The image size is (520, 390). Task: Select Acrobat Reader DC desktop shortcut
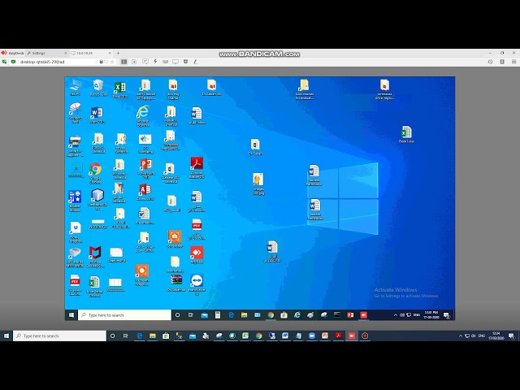[x=197, y=168]
